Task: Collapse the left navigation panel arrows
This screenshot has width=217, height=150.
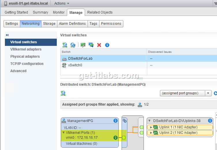Action: [x=7, y=35]
